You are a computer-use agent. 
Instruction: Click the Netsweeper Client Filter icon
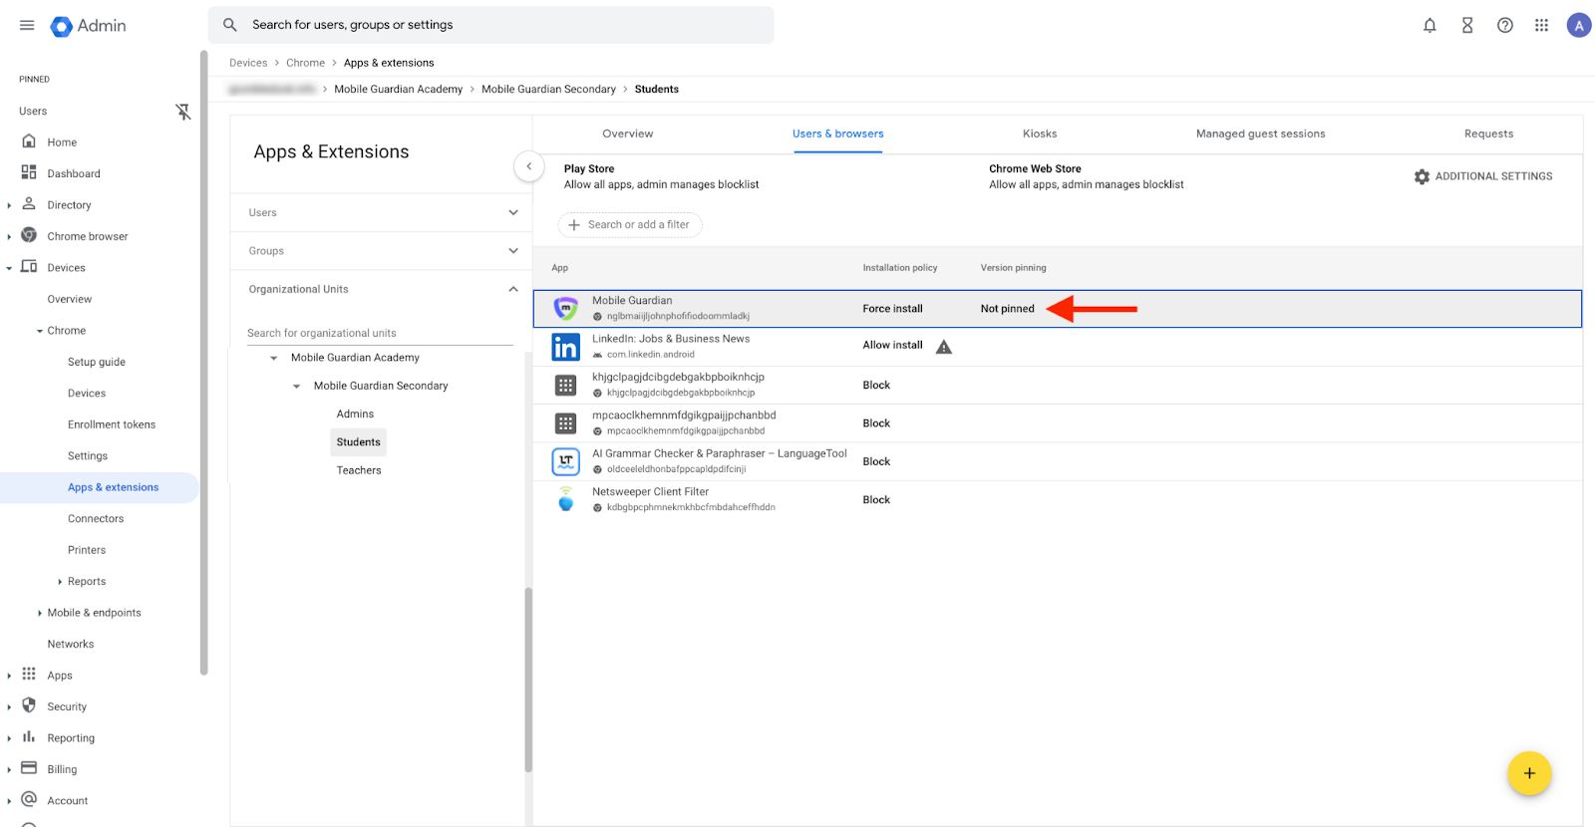pos(566,499)
